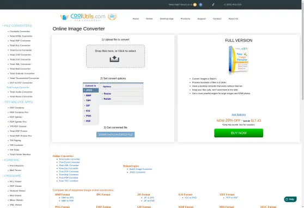Open the Products menu item
The width and height of the screenshot is (304, 208).
pyautogui.click(x=185, y=19)
